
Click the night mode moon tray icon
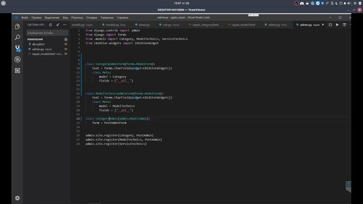[x=336, y=3]
